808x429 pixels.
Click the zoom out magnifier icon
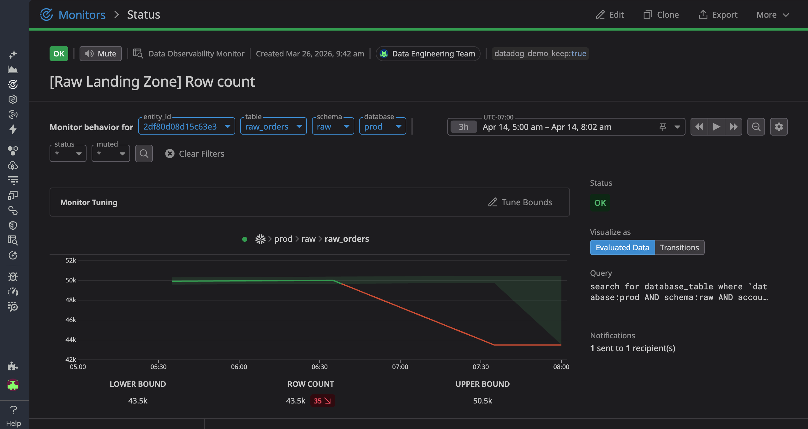click(756, 127)
